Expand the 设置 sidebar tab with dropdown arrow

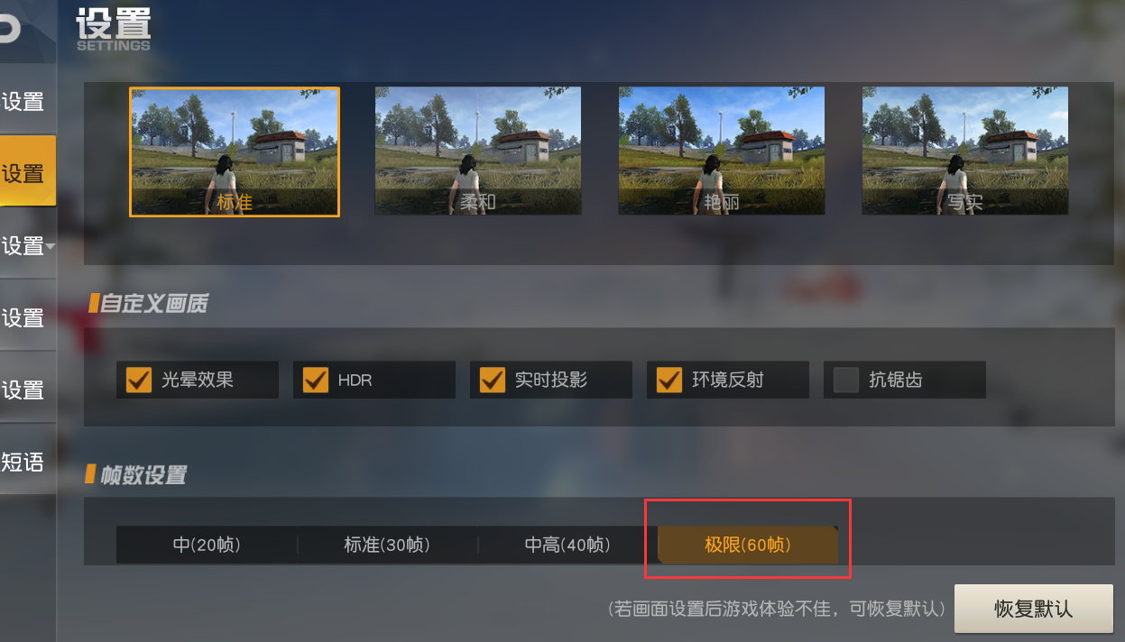[27, 245]
